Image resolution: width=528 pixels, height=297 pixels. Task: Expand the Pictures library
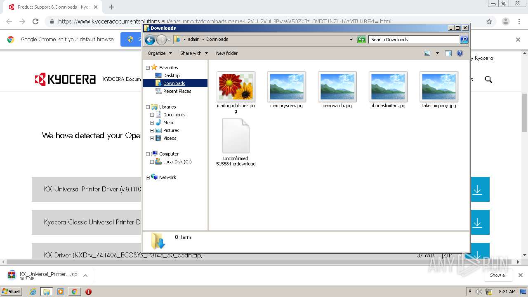click(x=152, y=130)
